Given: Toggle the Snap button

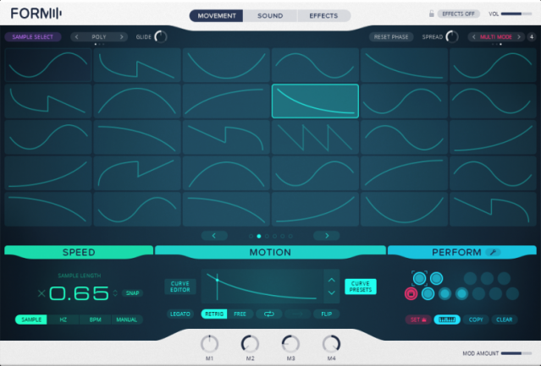Looking at the screenshot, I should (x=132, y=293).
